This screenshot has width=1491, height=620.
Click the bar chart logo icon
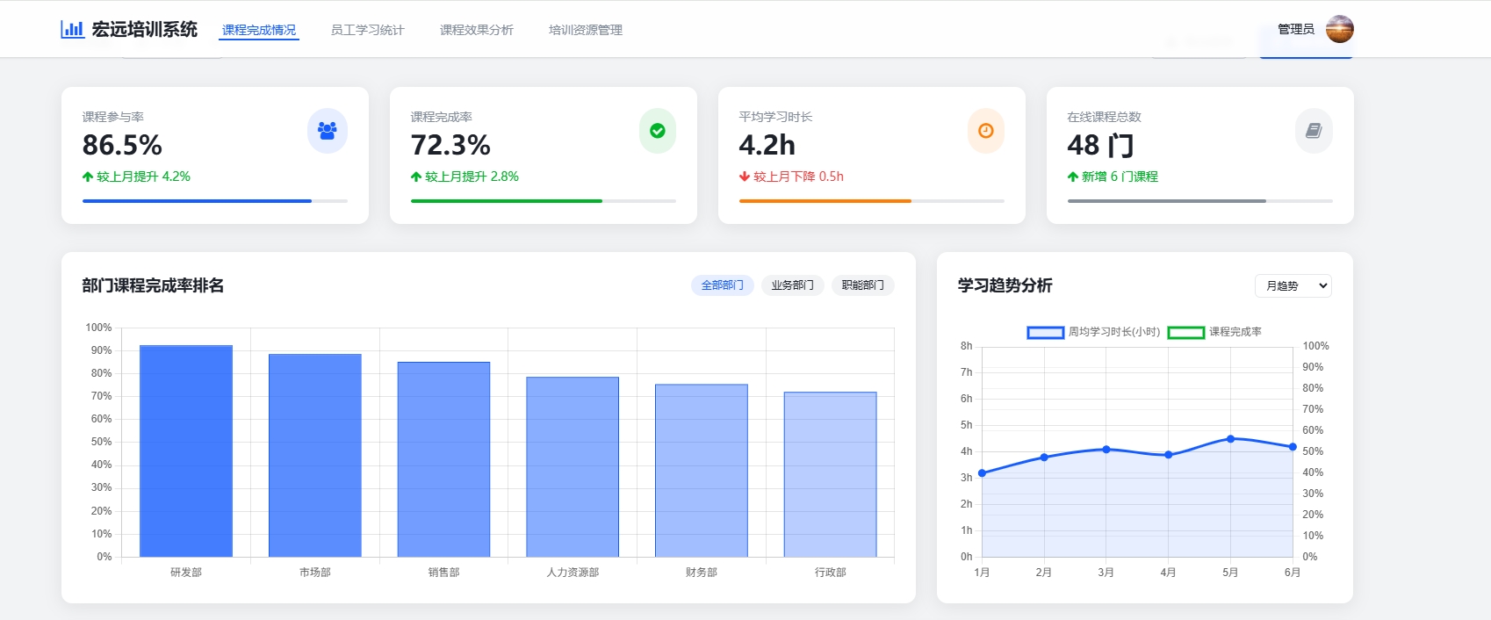coord(72,29)
